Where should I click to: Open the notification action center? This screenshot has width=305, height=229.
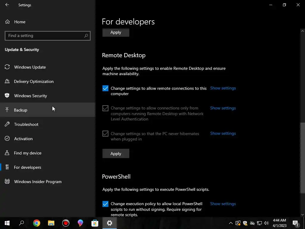coord(296,223)
